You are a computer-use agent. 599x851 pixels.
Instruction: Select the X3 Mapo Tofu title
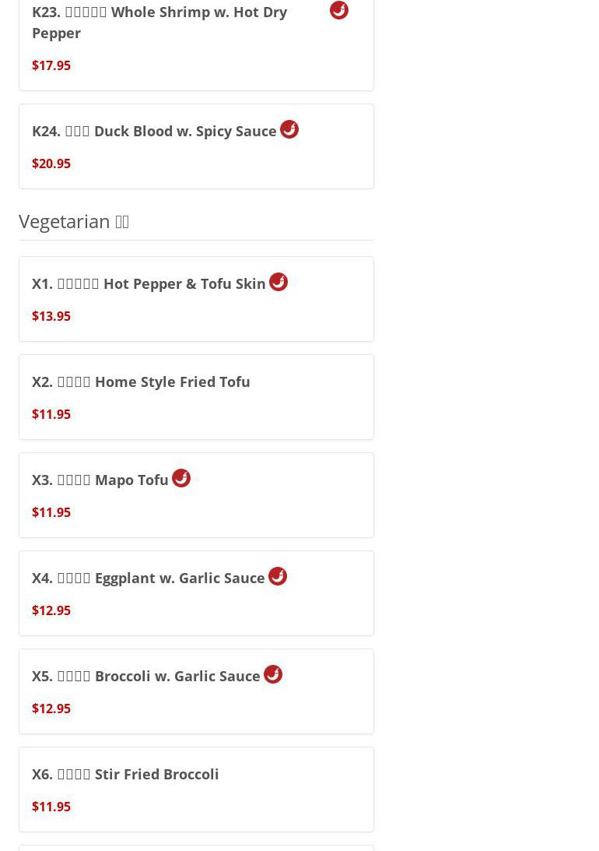point(100,480)
